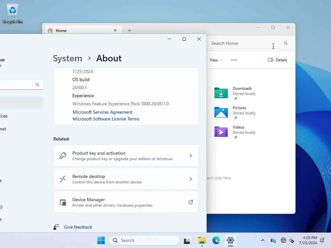Open Microsoft Services Agreement link
331x248 pixels.
tap(102, 112)
